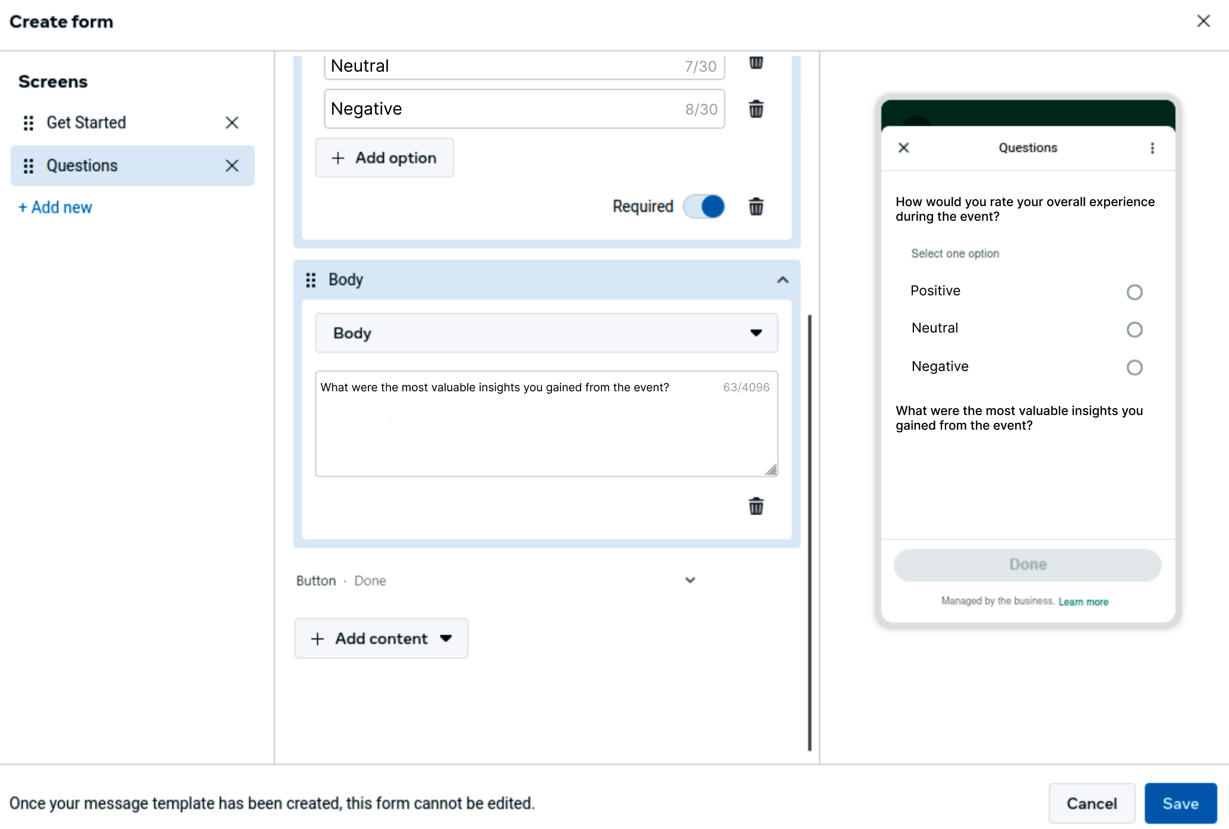This screenshot has height=829, width=1229.
Task: Delete the Negative option with trash icon
Action: click(x=755, y=109)
